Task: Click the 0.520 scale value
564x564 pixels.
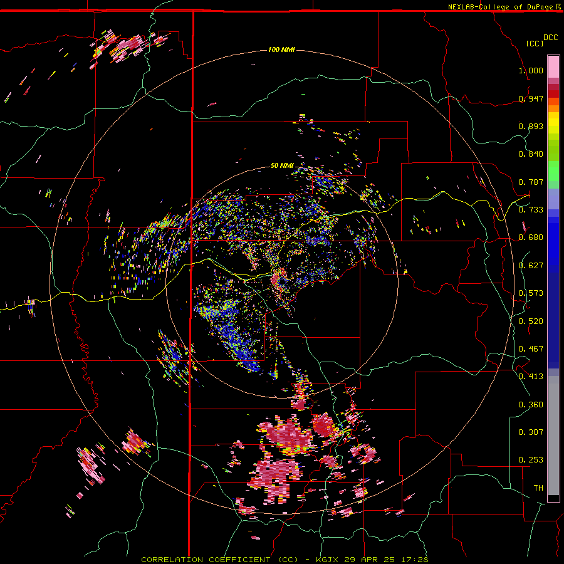Action: tap(531, 321)
